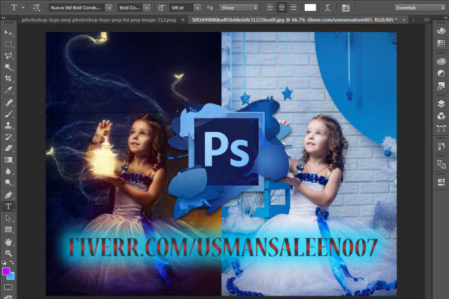Select the Clone Stamp tool
Screen dimensions: 449x299
tap(8, 125)
